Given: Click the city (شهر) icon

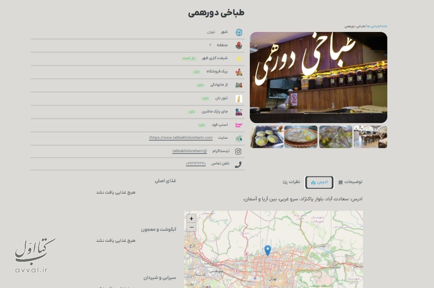Looking at the screenshot, I should click(239, 32).
